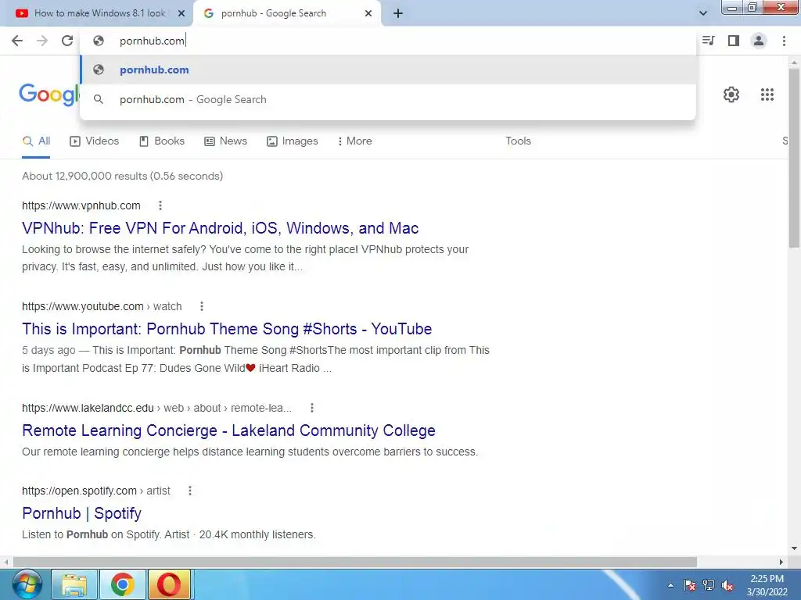Select the All search filter
Screen dimensions: 801x600
click(x=36, y=141)
